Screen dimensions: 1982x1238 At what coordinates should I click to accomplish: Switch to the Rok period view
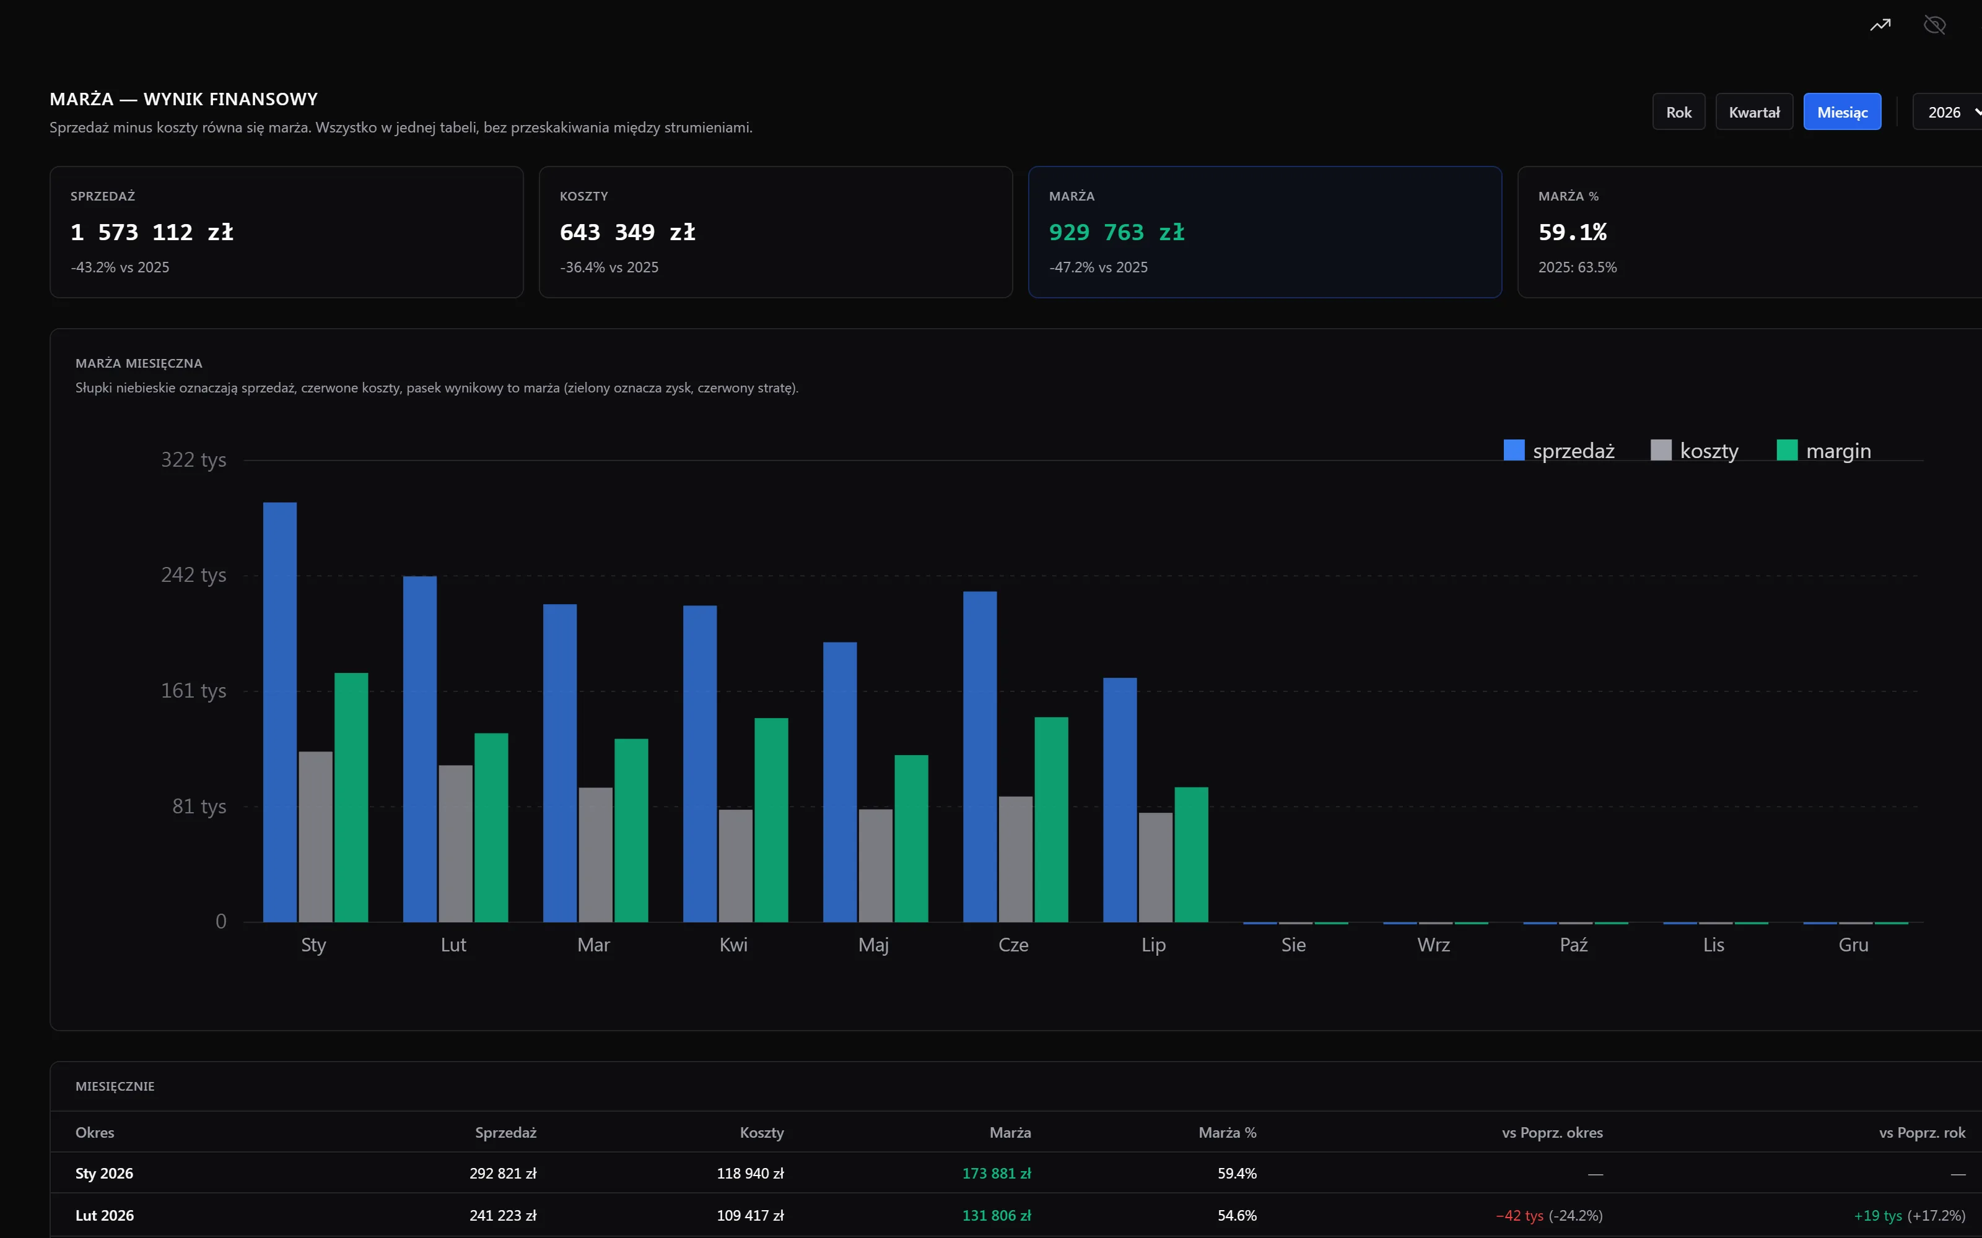[1678, 112]
